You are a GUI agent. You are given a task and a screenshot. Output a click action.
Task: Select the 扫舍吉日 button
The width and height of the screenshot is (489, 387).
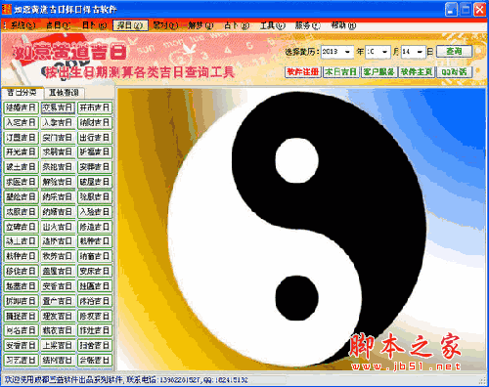point(95,345)
